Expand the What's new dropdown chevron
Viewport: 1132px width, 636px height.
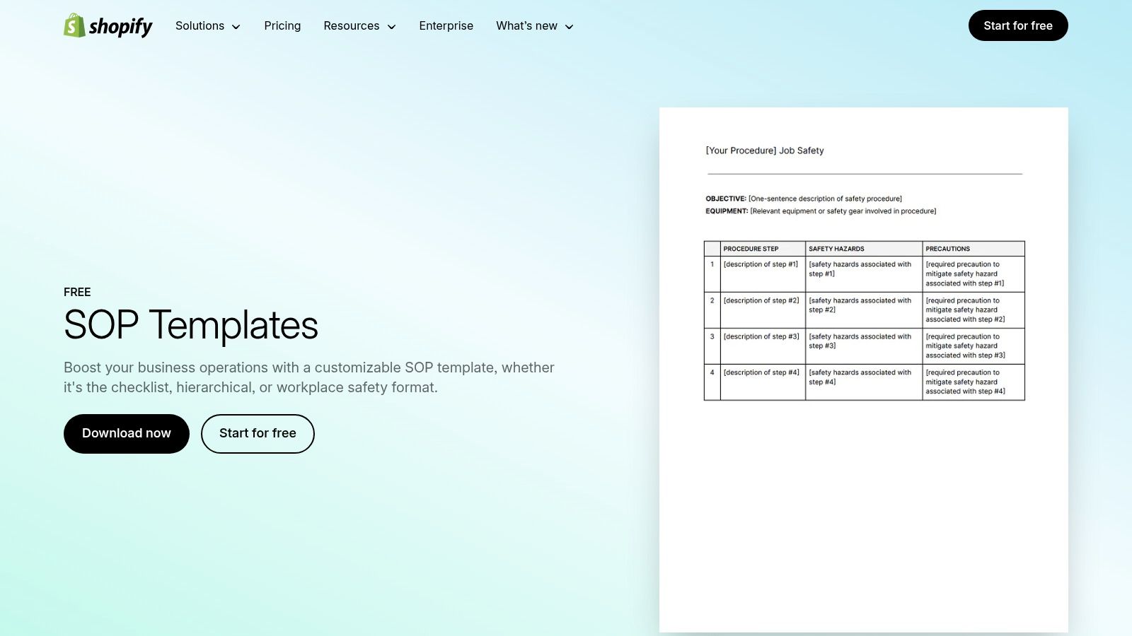pos(569,26)
